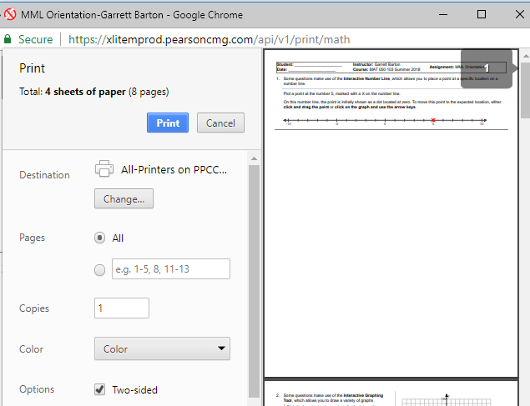Minimize the Chrome print window
This screenshot has height=406, width=530.
(x=442, y=15)
